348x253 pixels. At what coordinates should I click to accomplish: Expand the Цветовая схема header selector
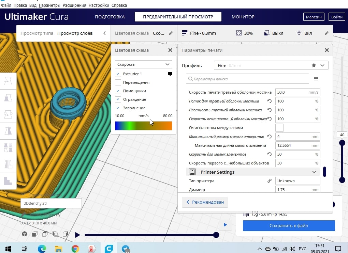pos(144,33)
